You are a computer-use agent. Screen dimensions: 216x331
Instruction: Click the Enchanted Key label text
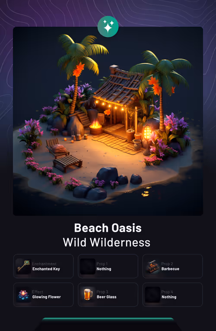pos(46,269)
